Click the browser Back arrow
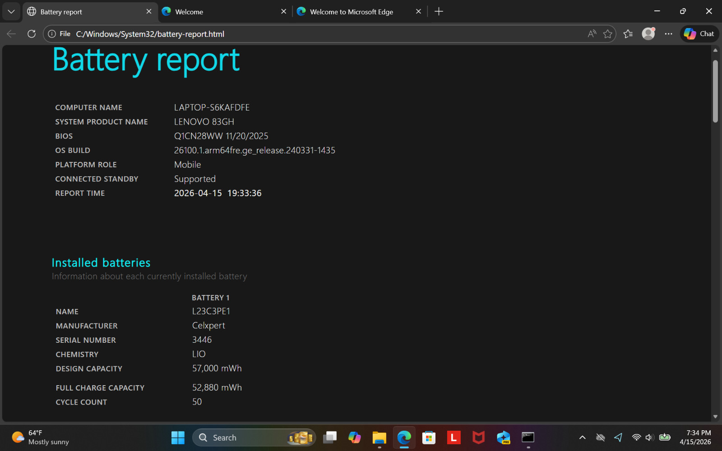Screen dimensions: 722x451 11,34
